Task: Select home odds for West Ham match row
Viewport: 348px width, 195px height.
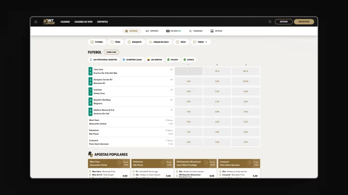Action: point(188,122)
